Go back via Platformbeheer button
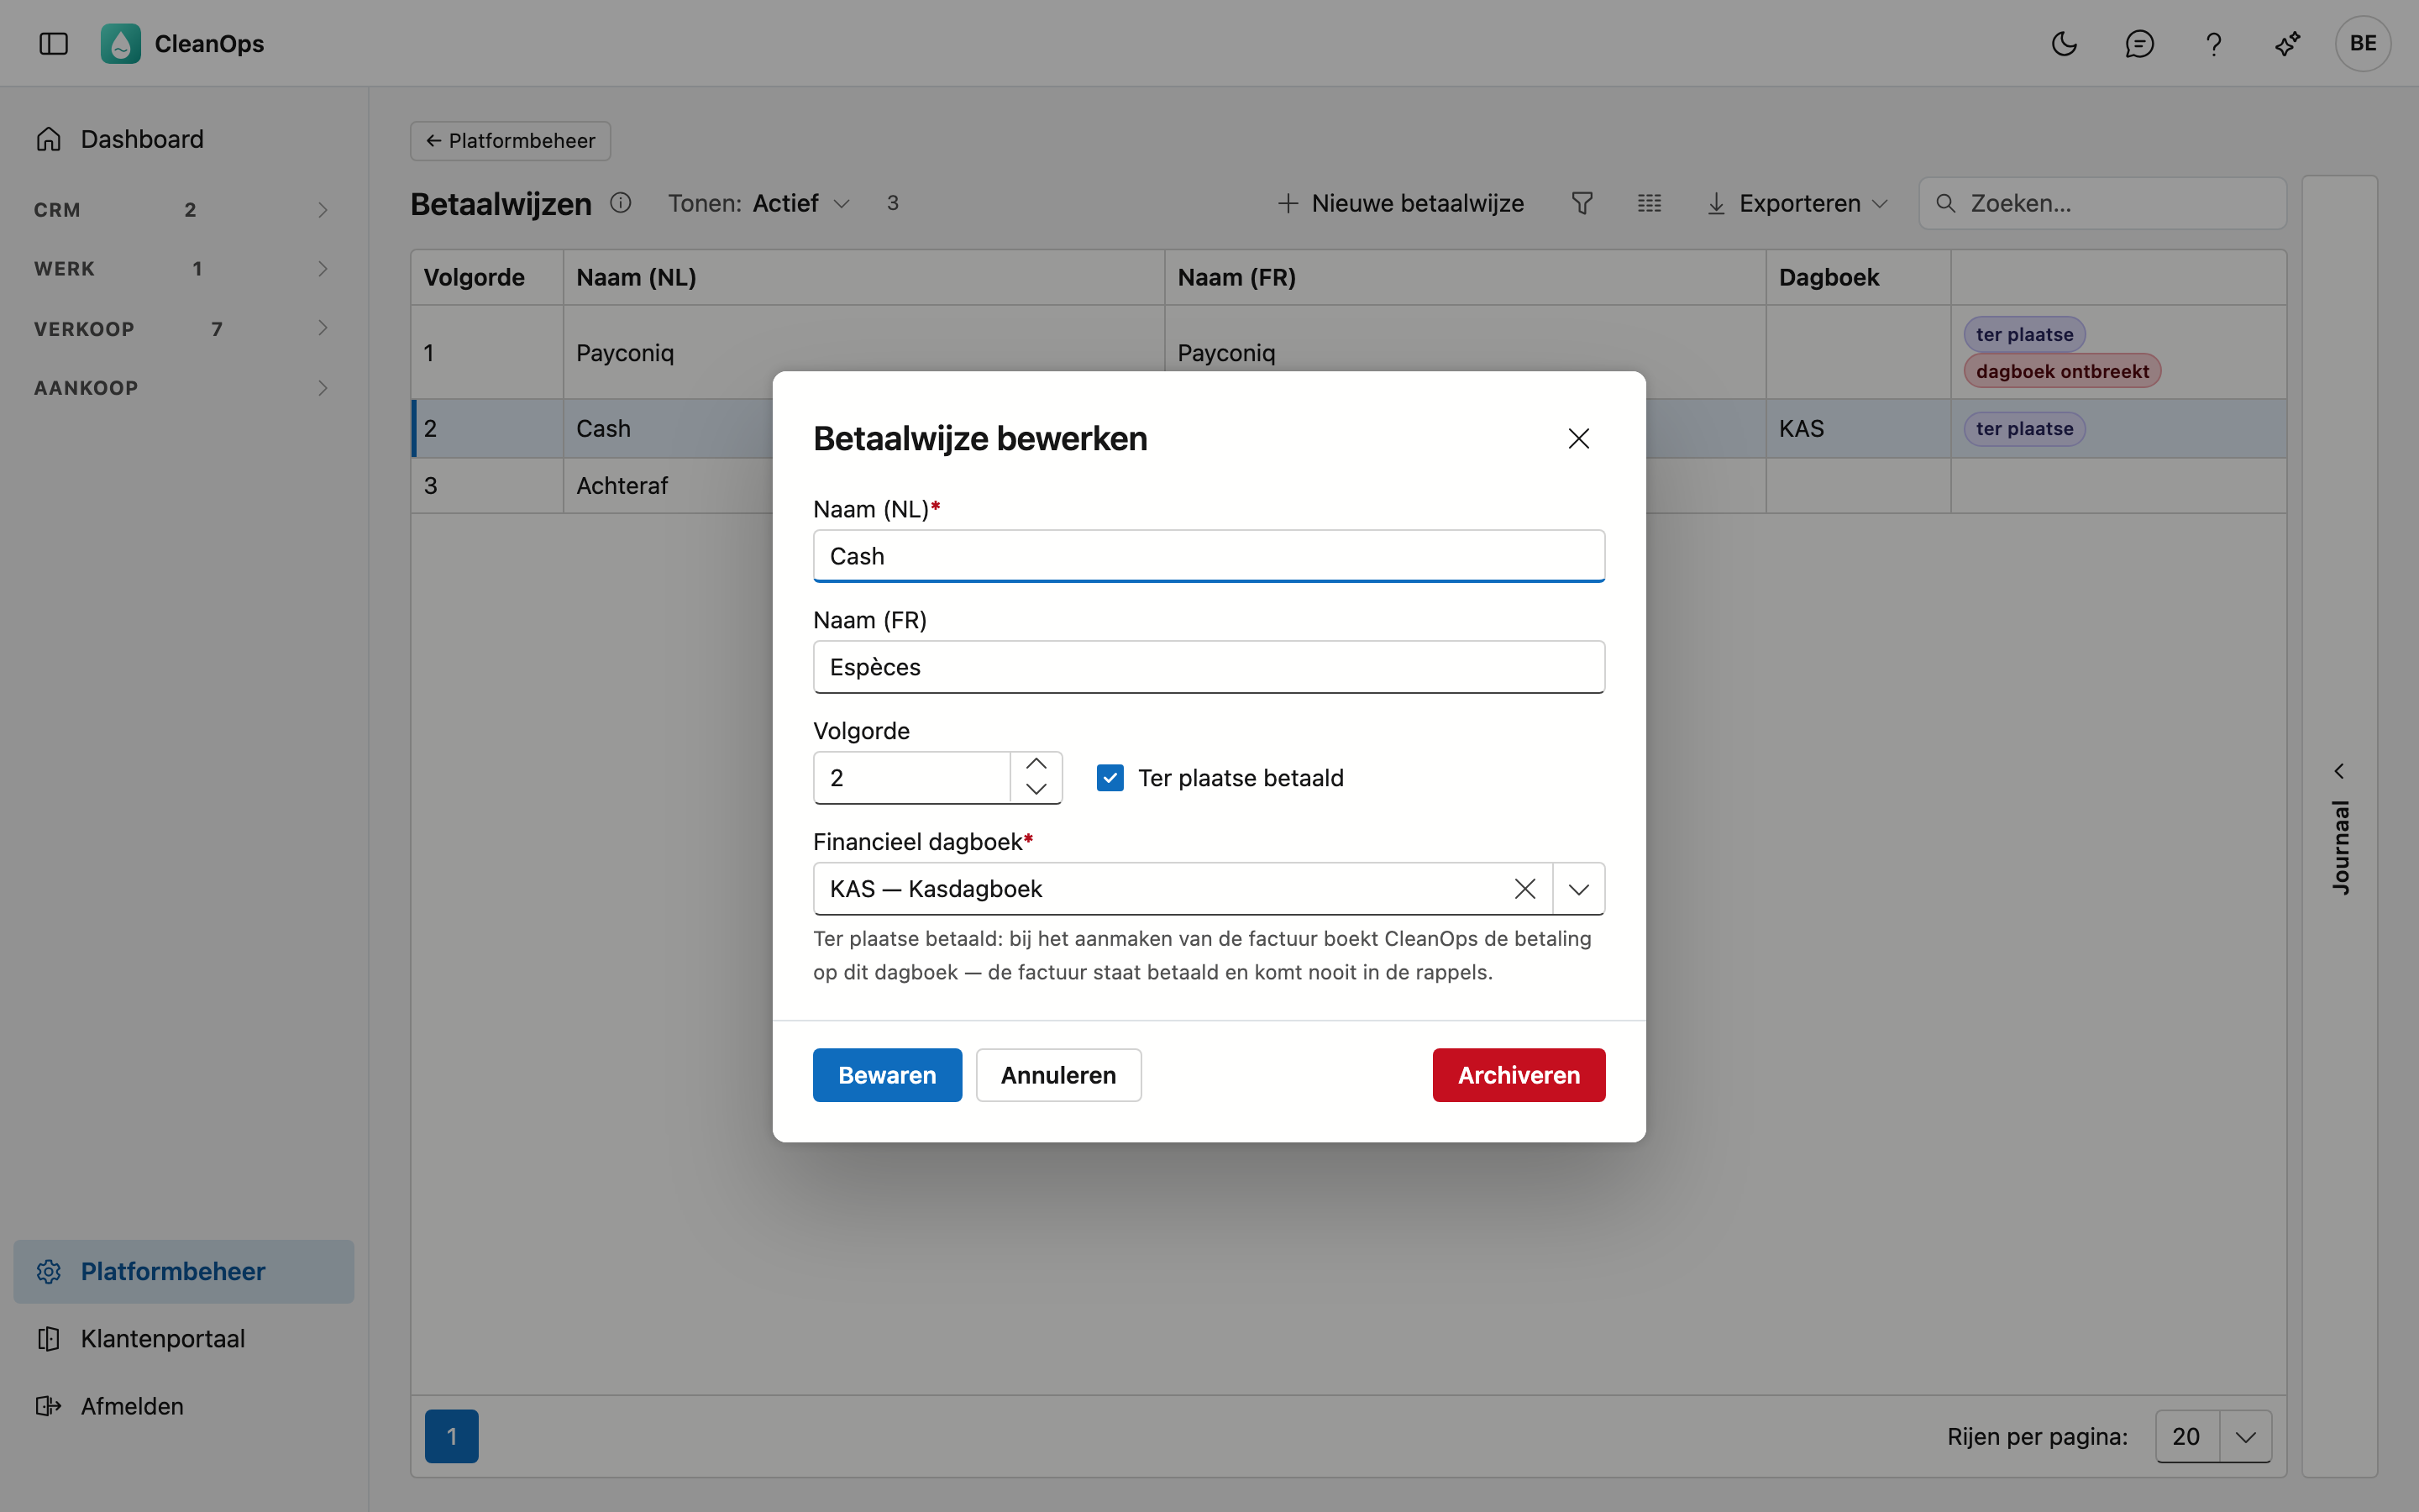2419x1512 pixels. [x=510, y=140]
